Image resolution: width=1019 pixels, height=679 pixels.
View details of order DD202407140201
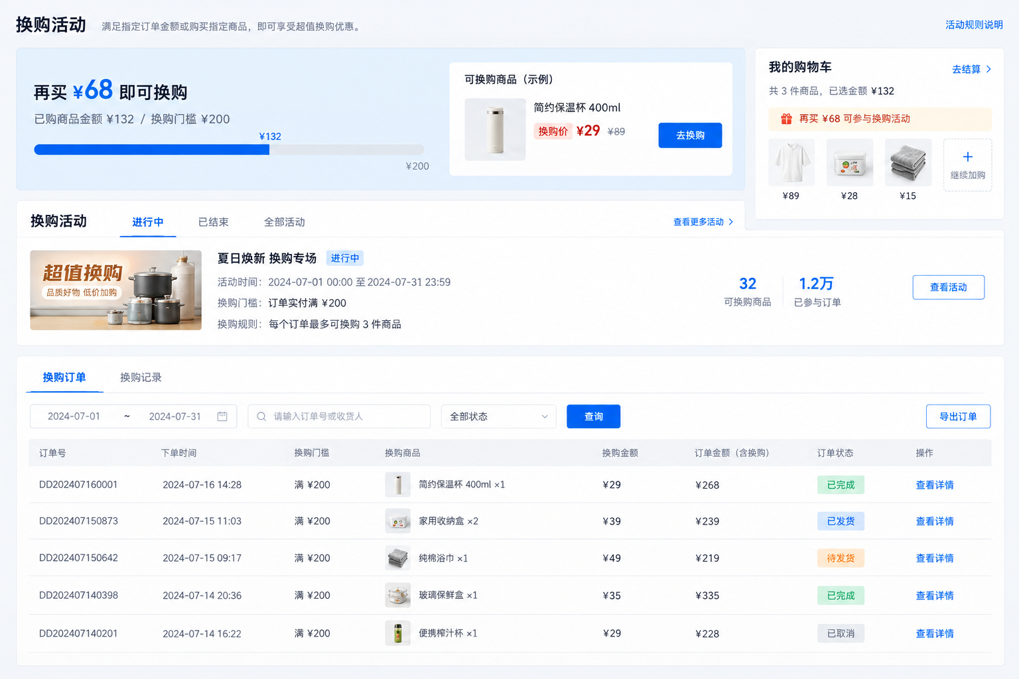click(935, 633)
